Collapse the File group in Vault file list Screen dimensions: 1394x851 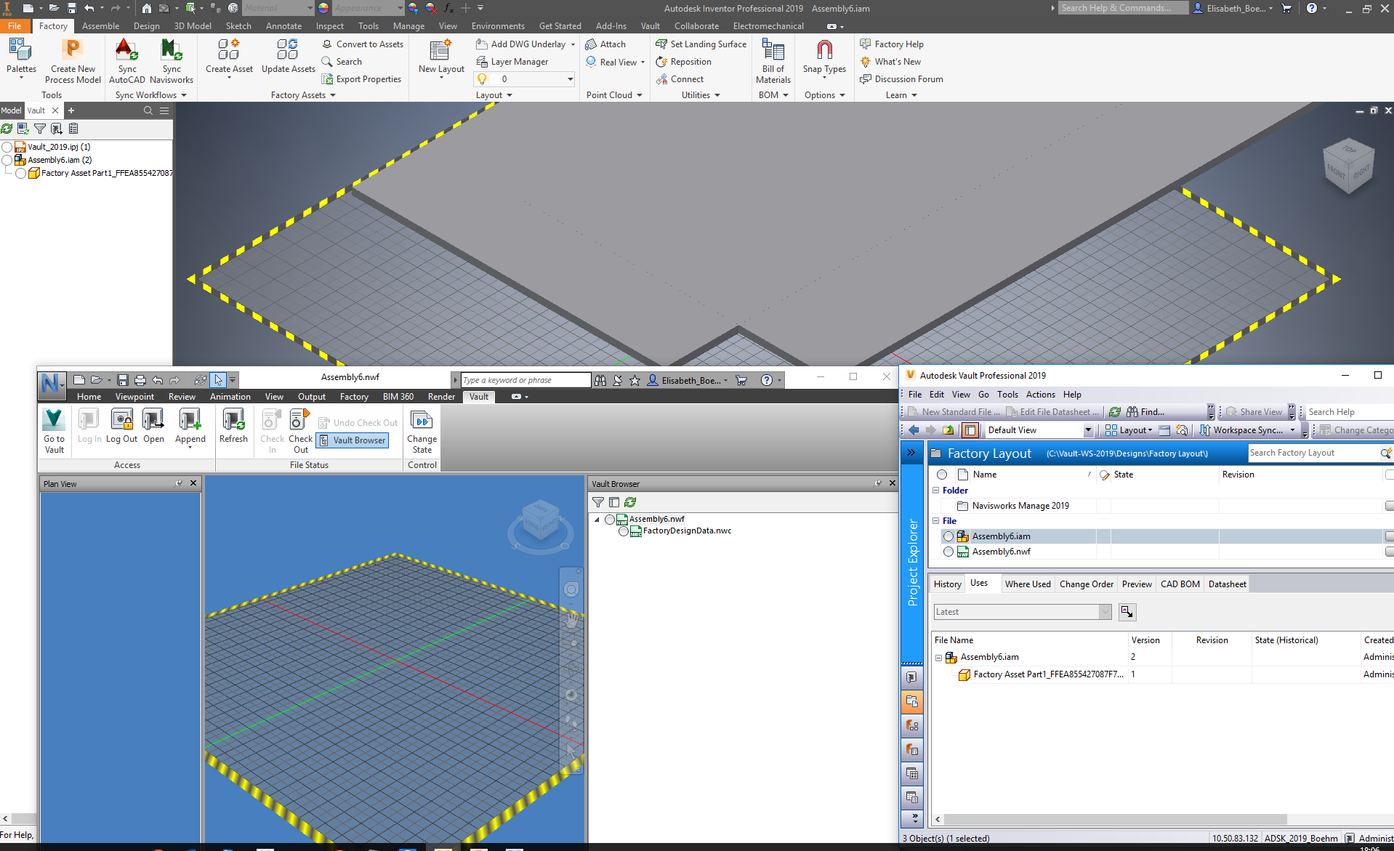936,520
